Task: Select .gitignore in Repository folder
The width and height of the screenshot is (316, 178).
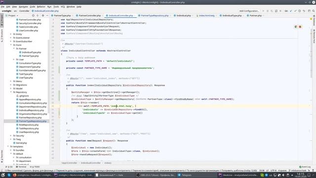Action: (x=24, y=96)
